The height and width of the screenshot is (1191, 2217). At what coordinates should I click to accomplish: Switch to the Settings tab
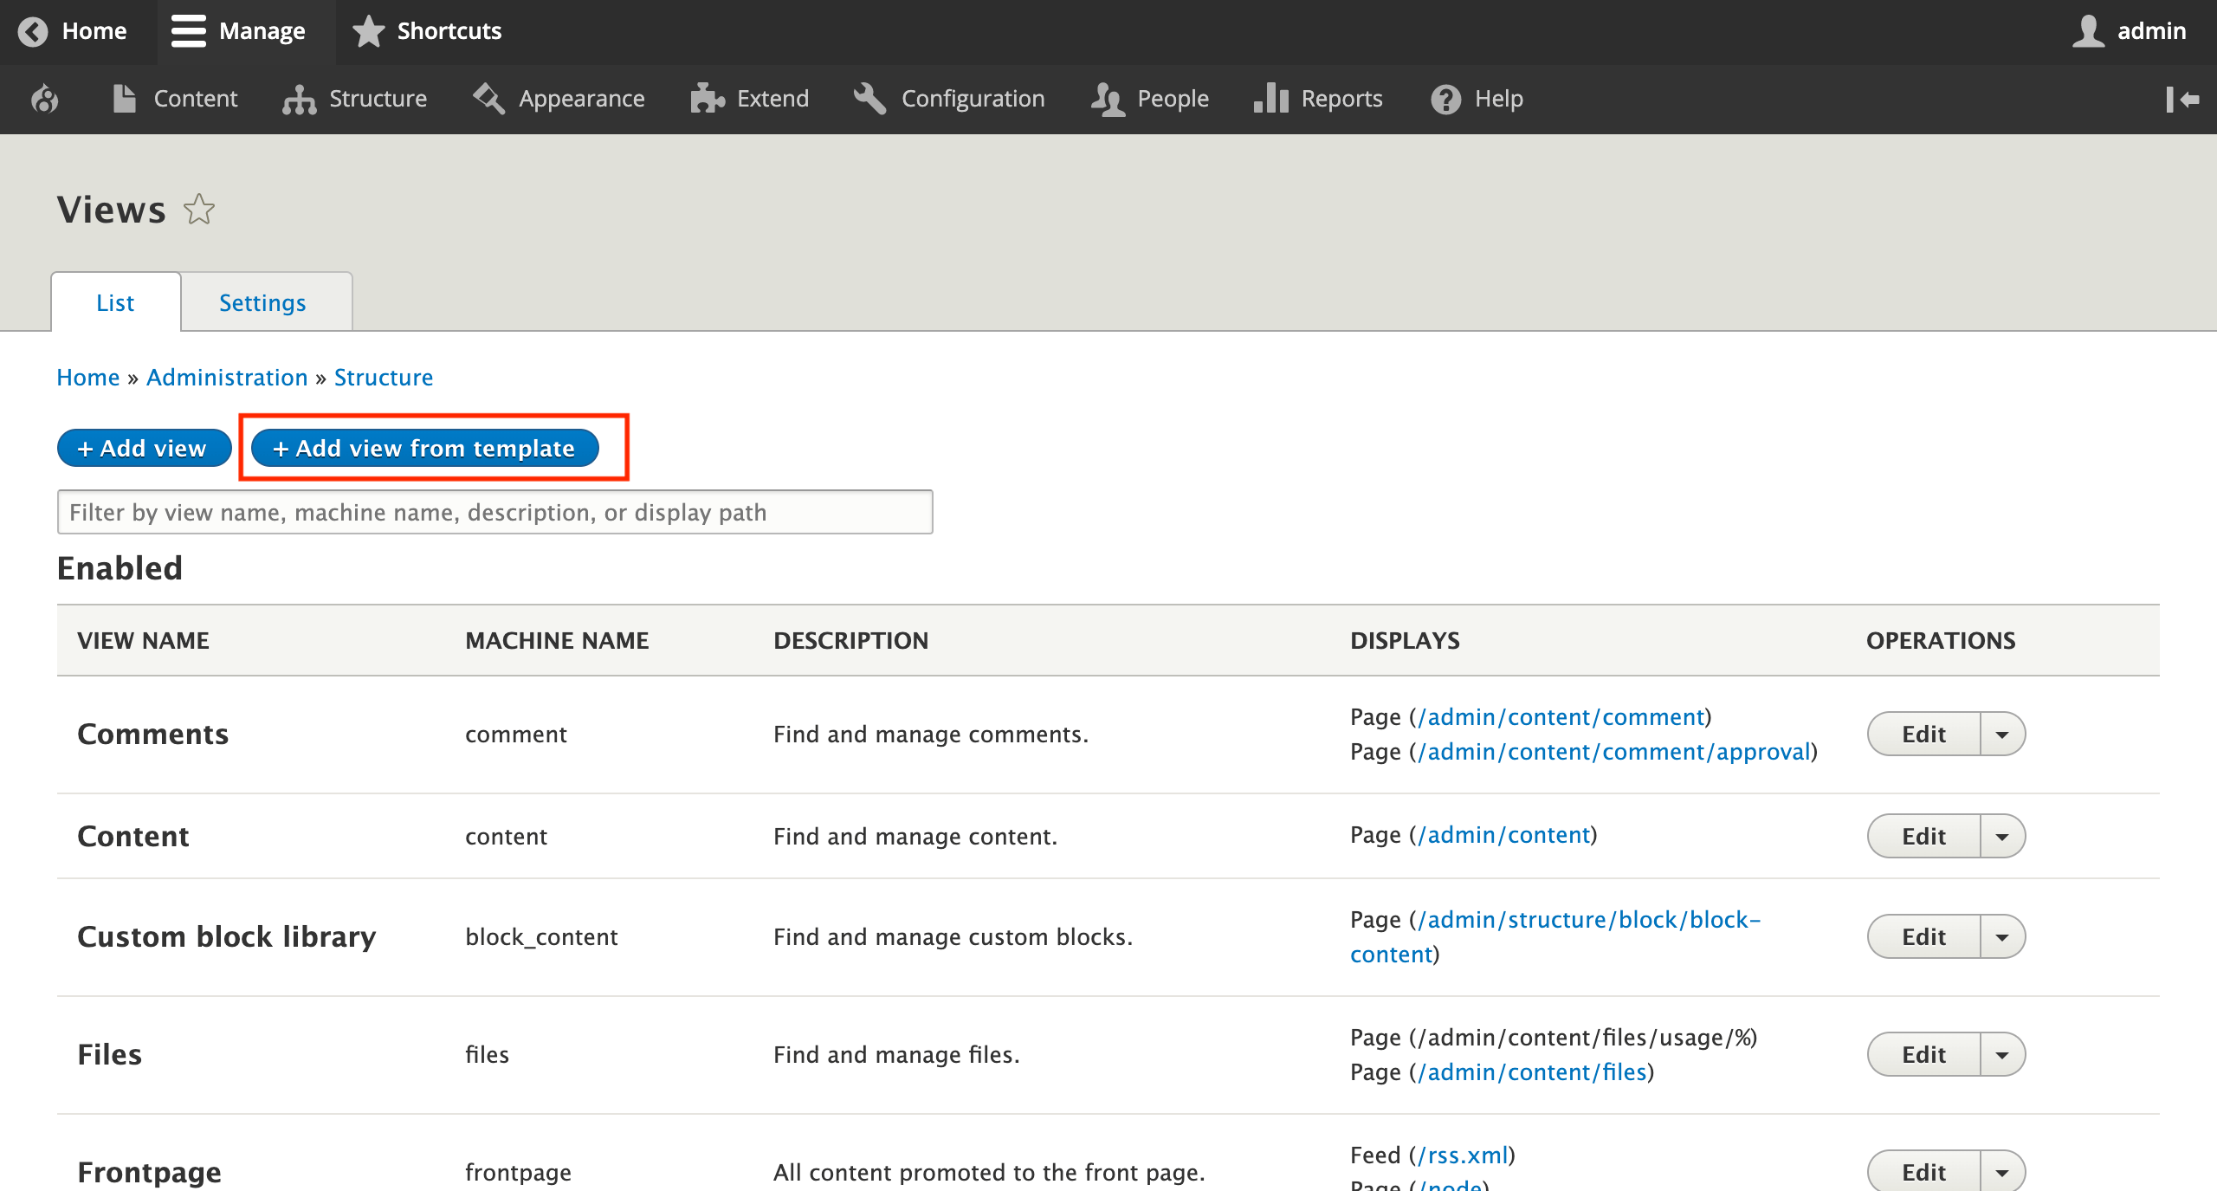[262, 303]
